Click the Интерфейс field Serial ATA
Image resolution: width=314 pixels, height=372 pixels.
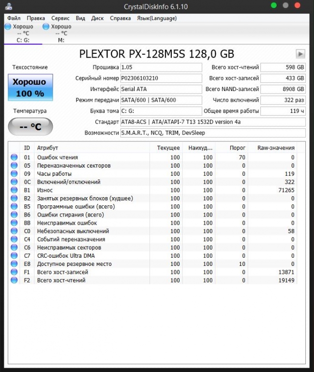tap(161, 89)
